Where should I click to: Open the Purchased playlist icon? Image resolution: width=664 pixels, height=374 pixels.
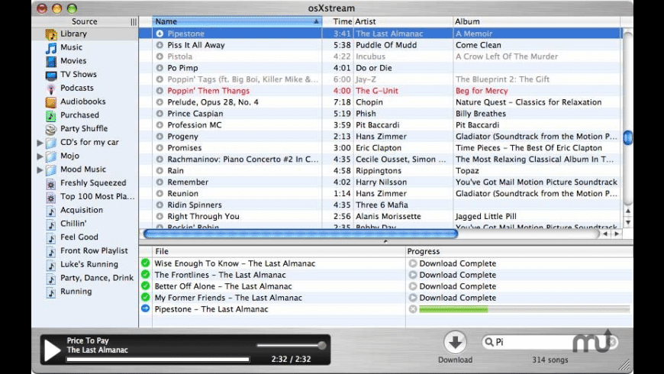(x=51, y=115)
